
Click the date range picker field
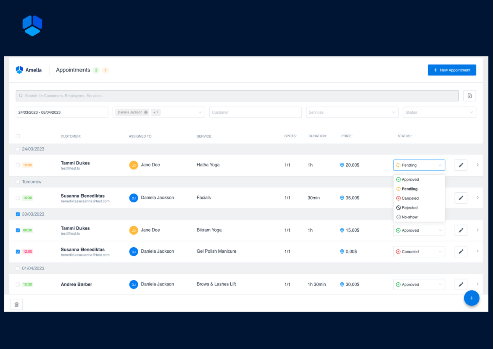click(x=61, y=112)
